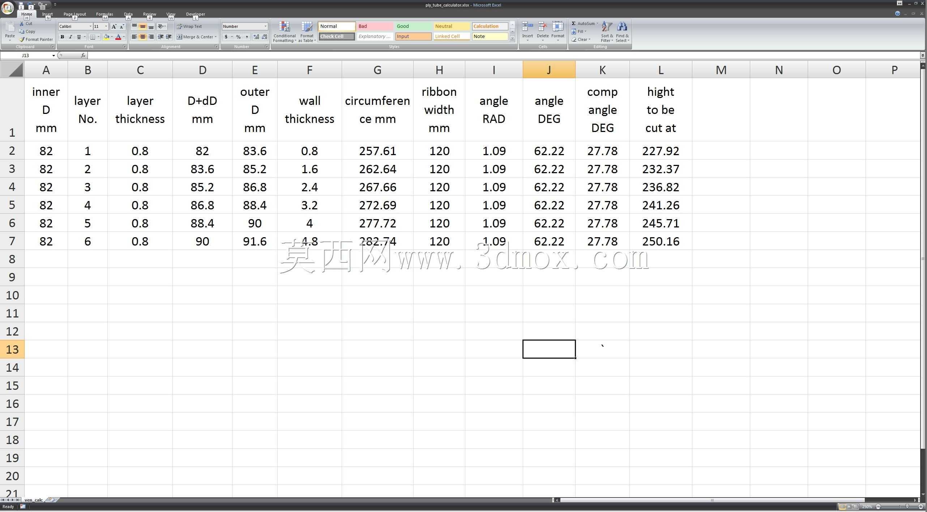
Task: Open the Insert ribbon tab
Action: (x=47, y=14)
